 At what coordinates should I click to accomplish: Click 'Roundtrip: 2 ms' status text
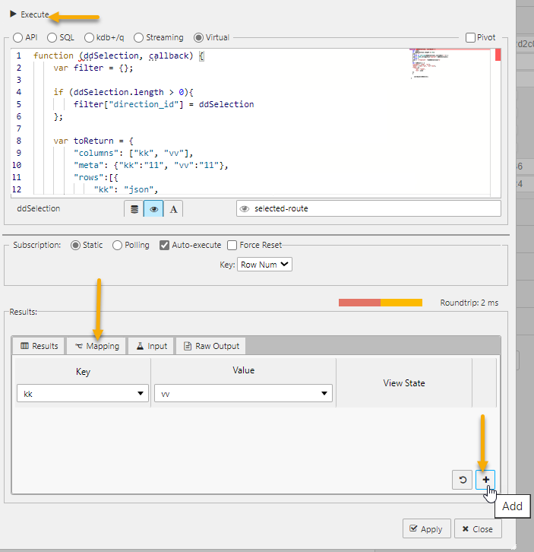point(469,303)
